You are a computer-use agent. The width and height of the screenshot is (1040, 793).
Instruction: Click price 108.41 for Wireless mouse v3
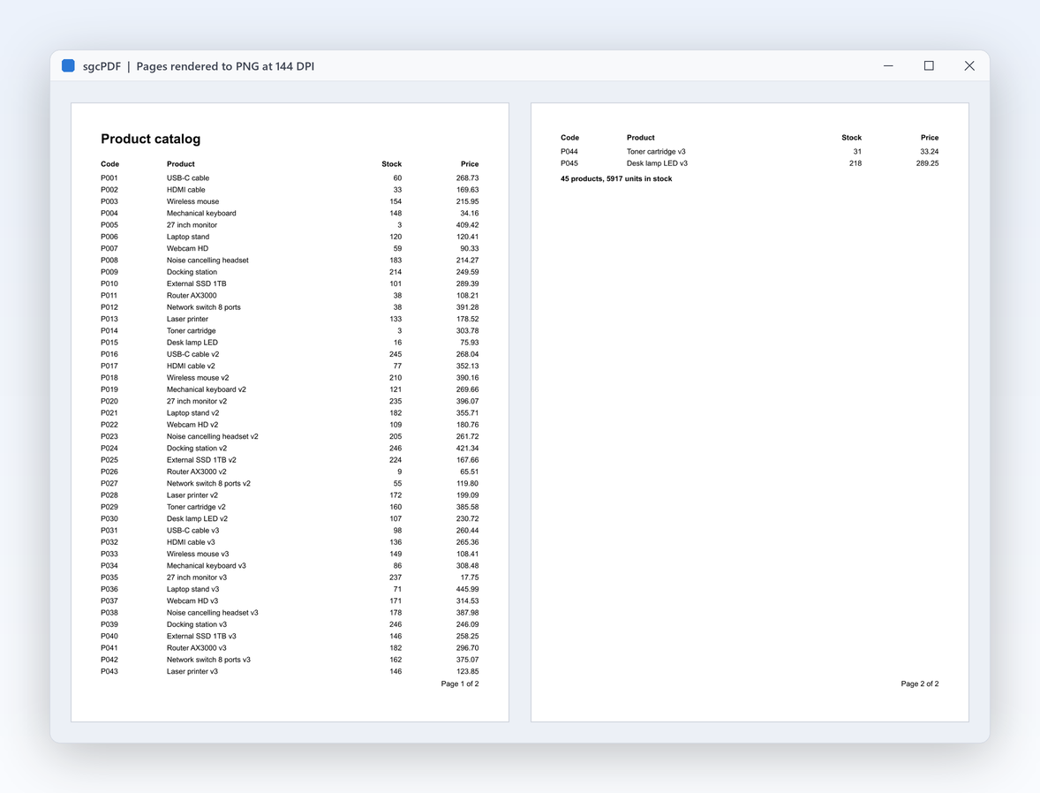pos(468,554)
